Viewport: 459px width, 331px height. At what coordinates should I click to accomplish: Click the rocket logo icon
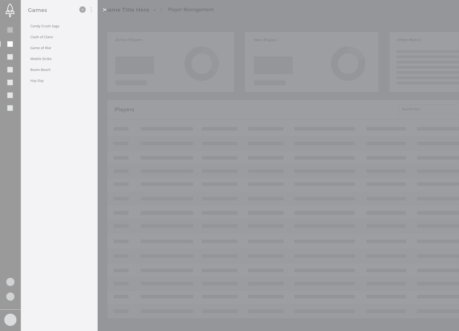pyautogui.click(x=10, y=10)
